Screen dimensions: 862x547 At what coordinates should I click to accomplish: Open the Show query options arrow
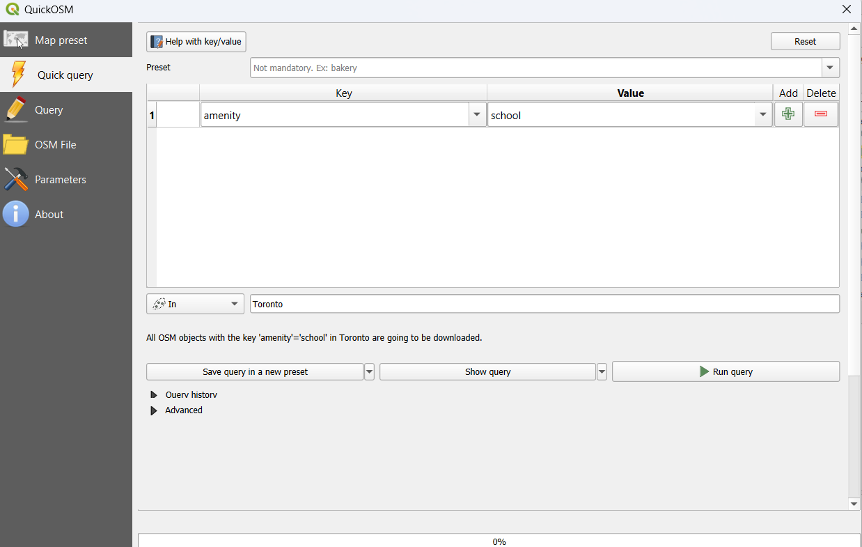602,371
